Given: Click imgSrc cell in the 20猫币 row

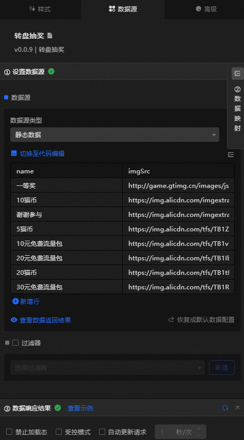Looking at the screenshot, I should click(178, 272).
